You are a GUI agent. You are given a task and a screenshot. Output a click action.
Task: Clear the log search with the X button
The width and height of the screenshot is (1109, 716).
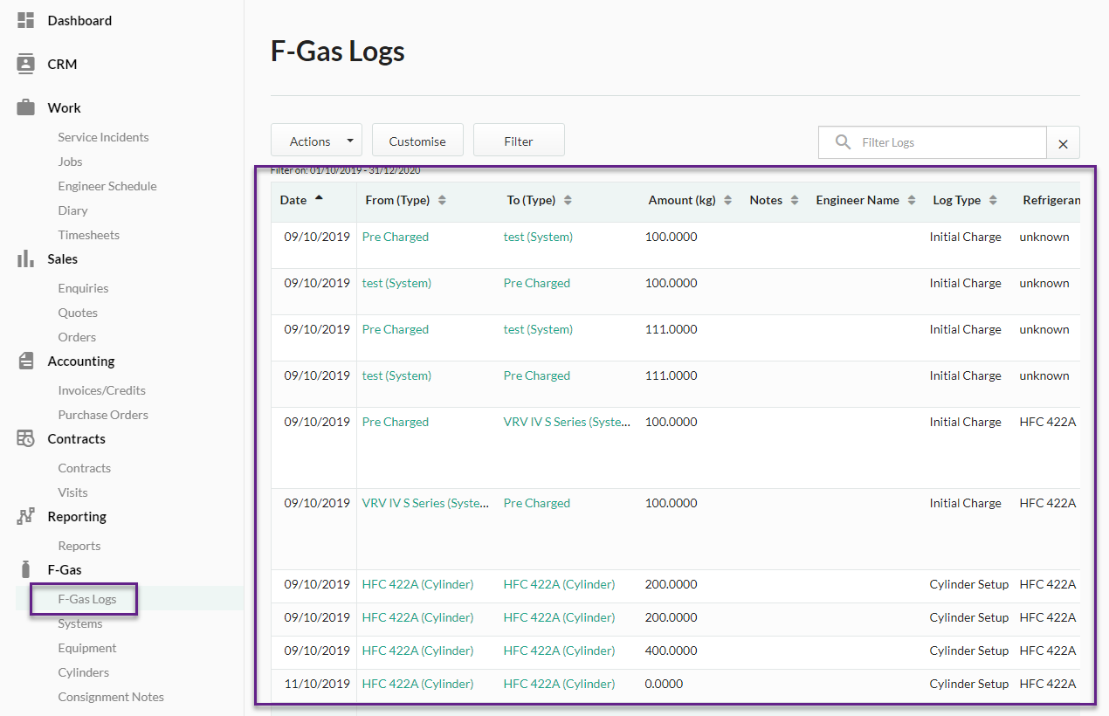[x=1063, y=143]
